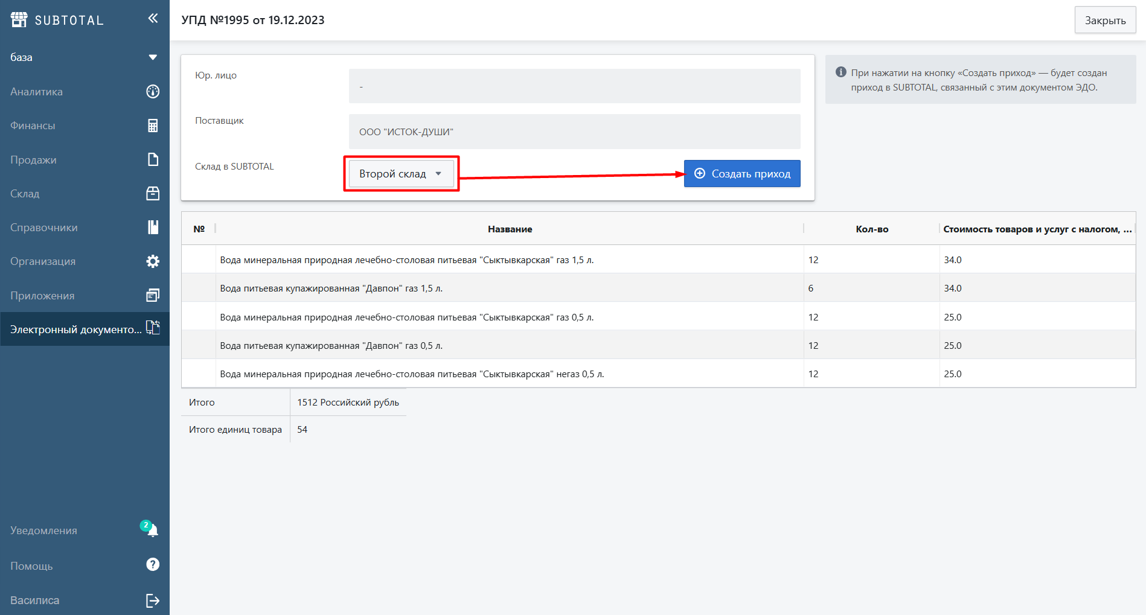
Task: Collapse the sidebar with double chevron icon
Action: coord(153,18)
